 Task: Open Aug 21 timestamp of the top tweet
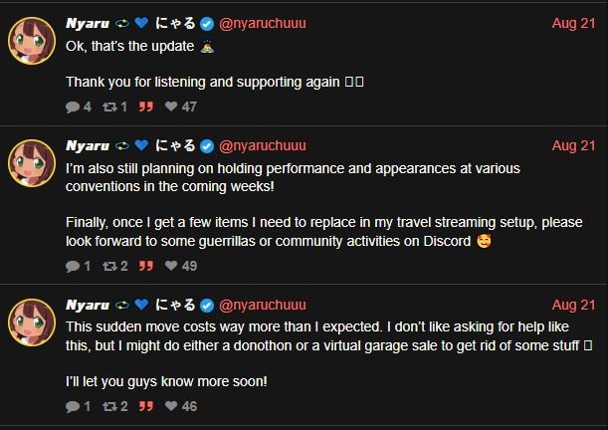[x=573, y=22]
